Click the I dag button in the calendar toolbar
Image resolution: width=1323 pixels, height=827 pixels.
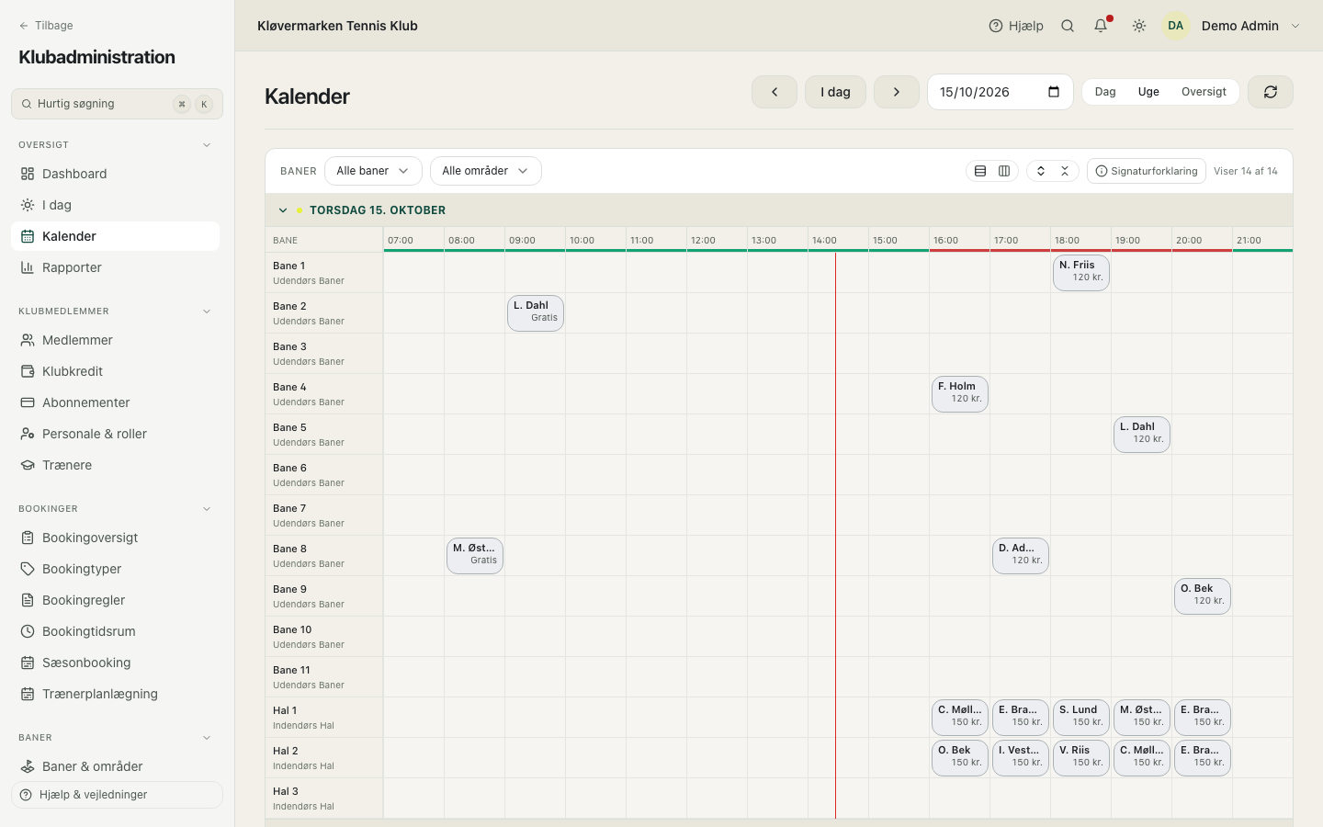(836, 92)
